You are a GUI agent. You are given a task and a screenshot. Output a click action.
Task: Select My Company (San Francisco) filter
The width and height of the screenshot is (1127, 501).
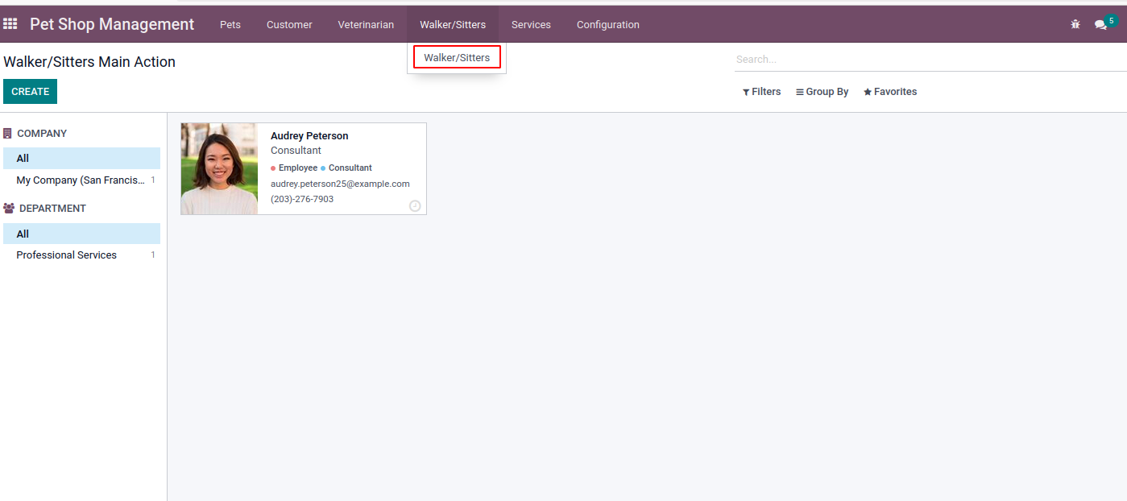[81, 180]
